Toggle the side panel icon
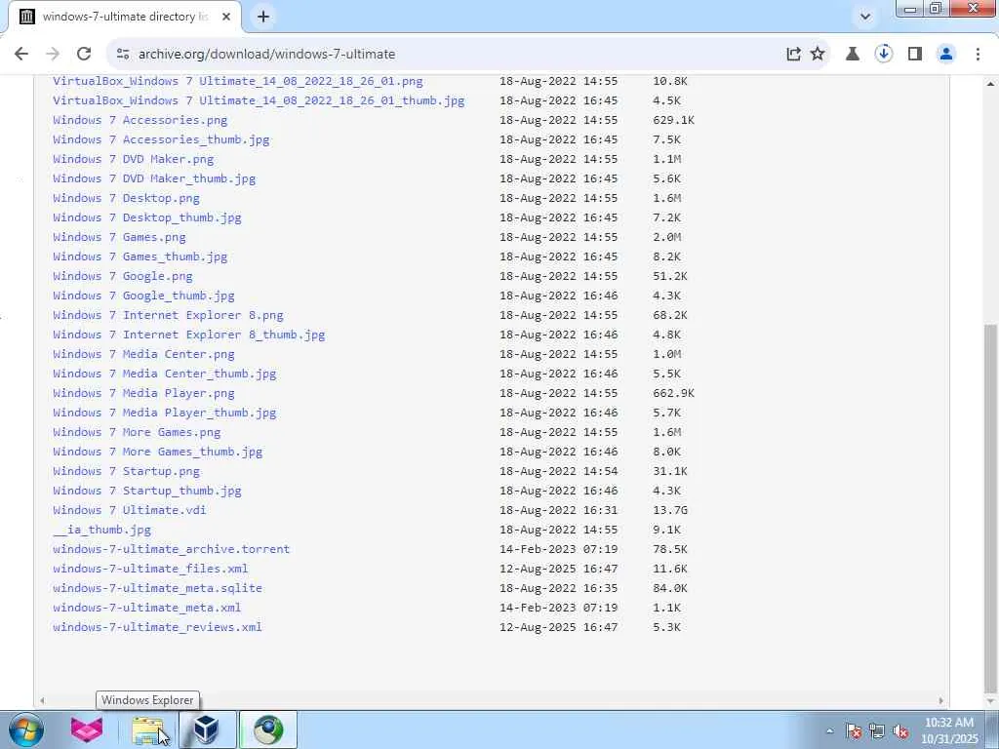 (915, 55)
